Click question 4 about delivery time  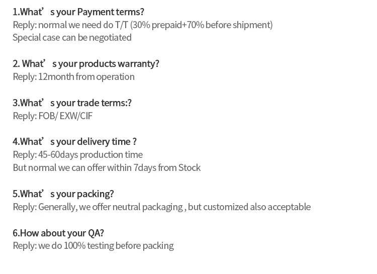coord(75,142)
